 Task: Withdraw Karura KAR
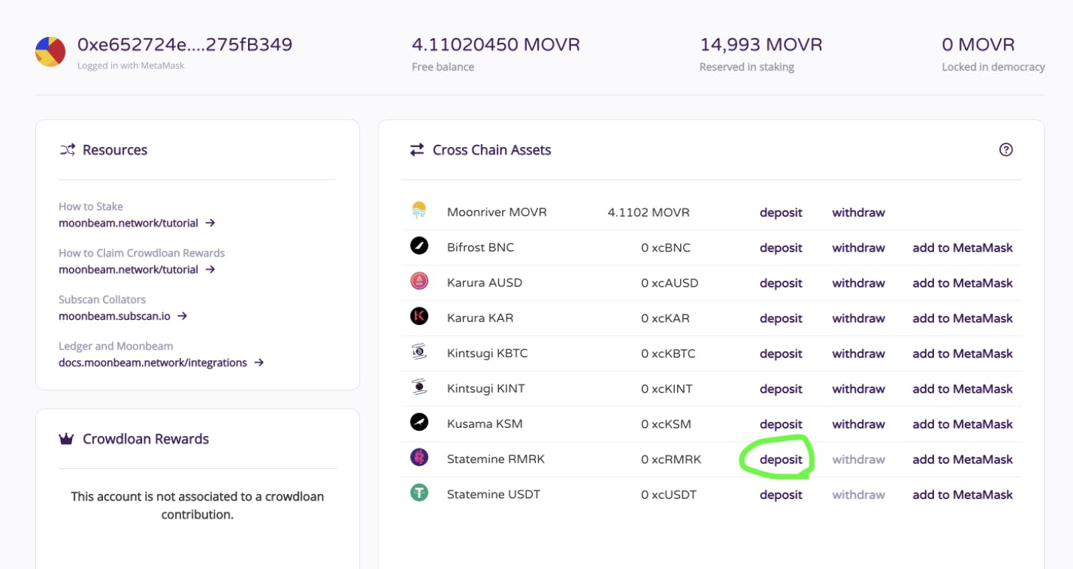859,318
